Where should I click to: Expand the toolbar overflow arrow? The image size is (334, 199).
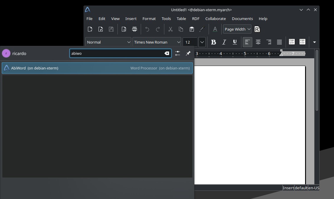pos(315,42)
